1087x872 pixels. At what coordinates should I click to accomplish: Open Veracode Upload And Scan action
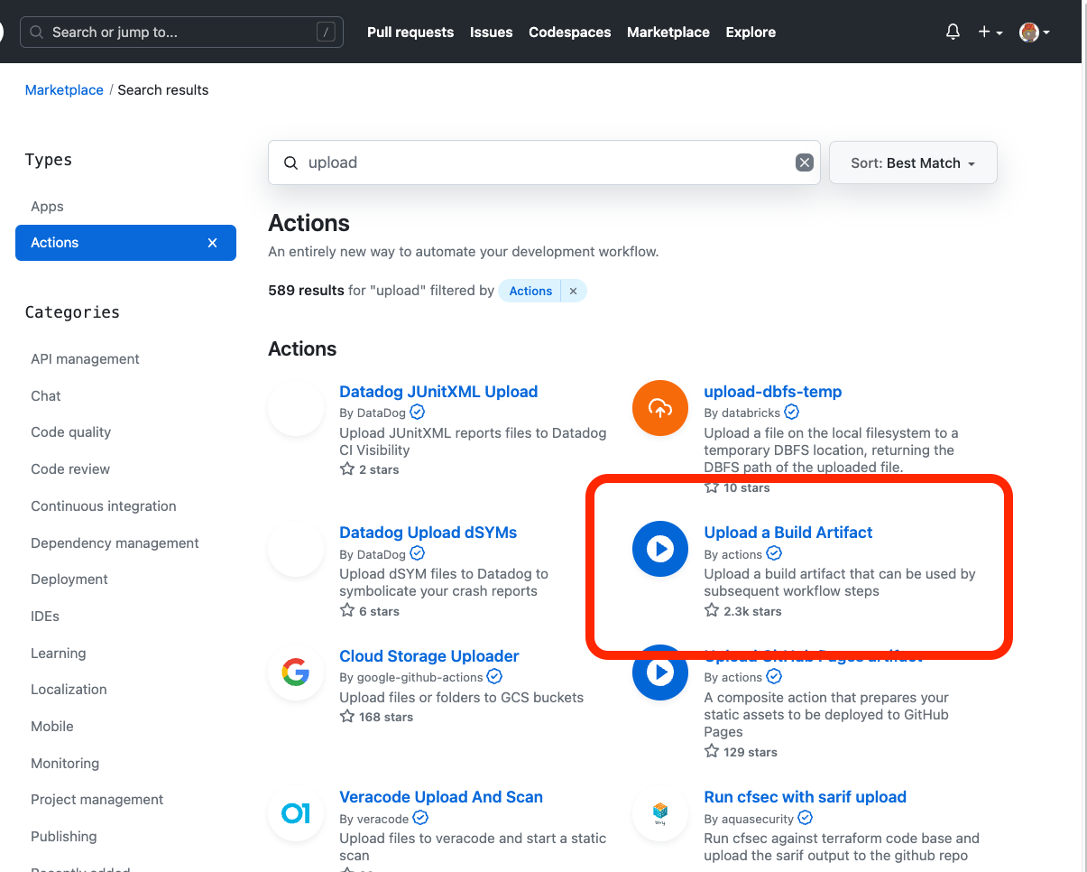[x=441, y=797]
